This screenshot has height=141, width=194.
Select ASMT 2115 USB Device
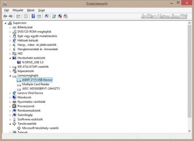(x=37, y=80)
